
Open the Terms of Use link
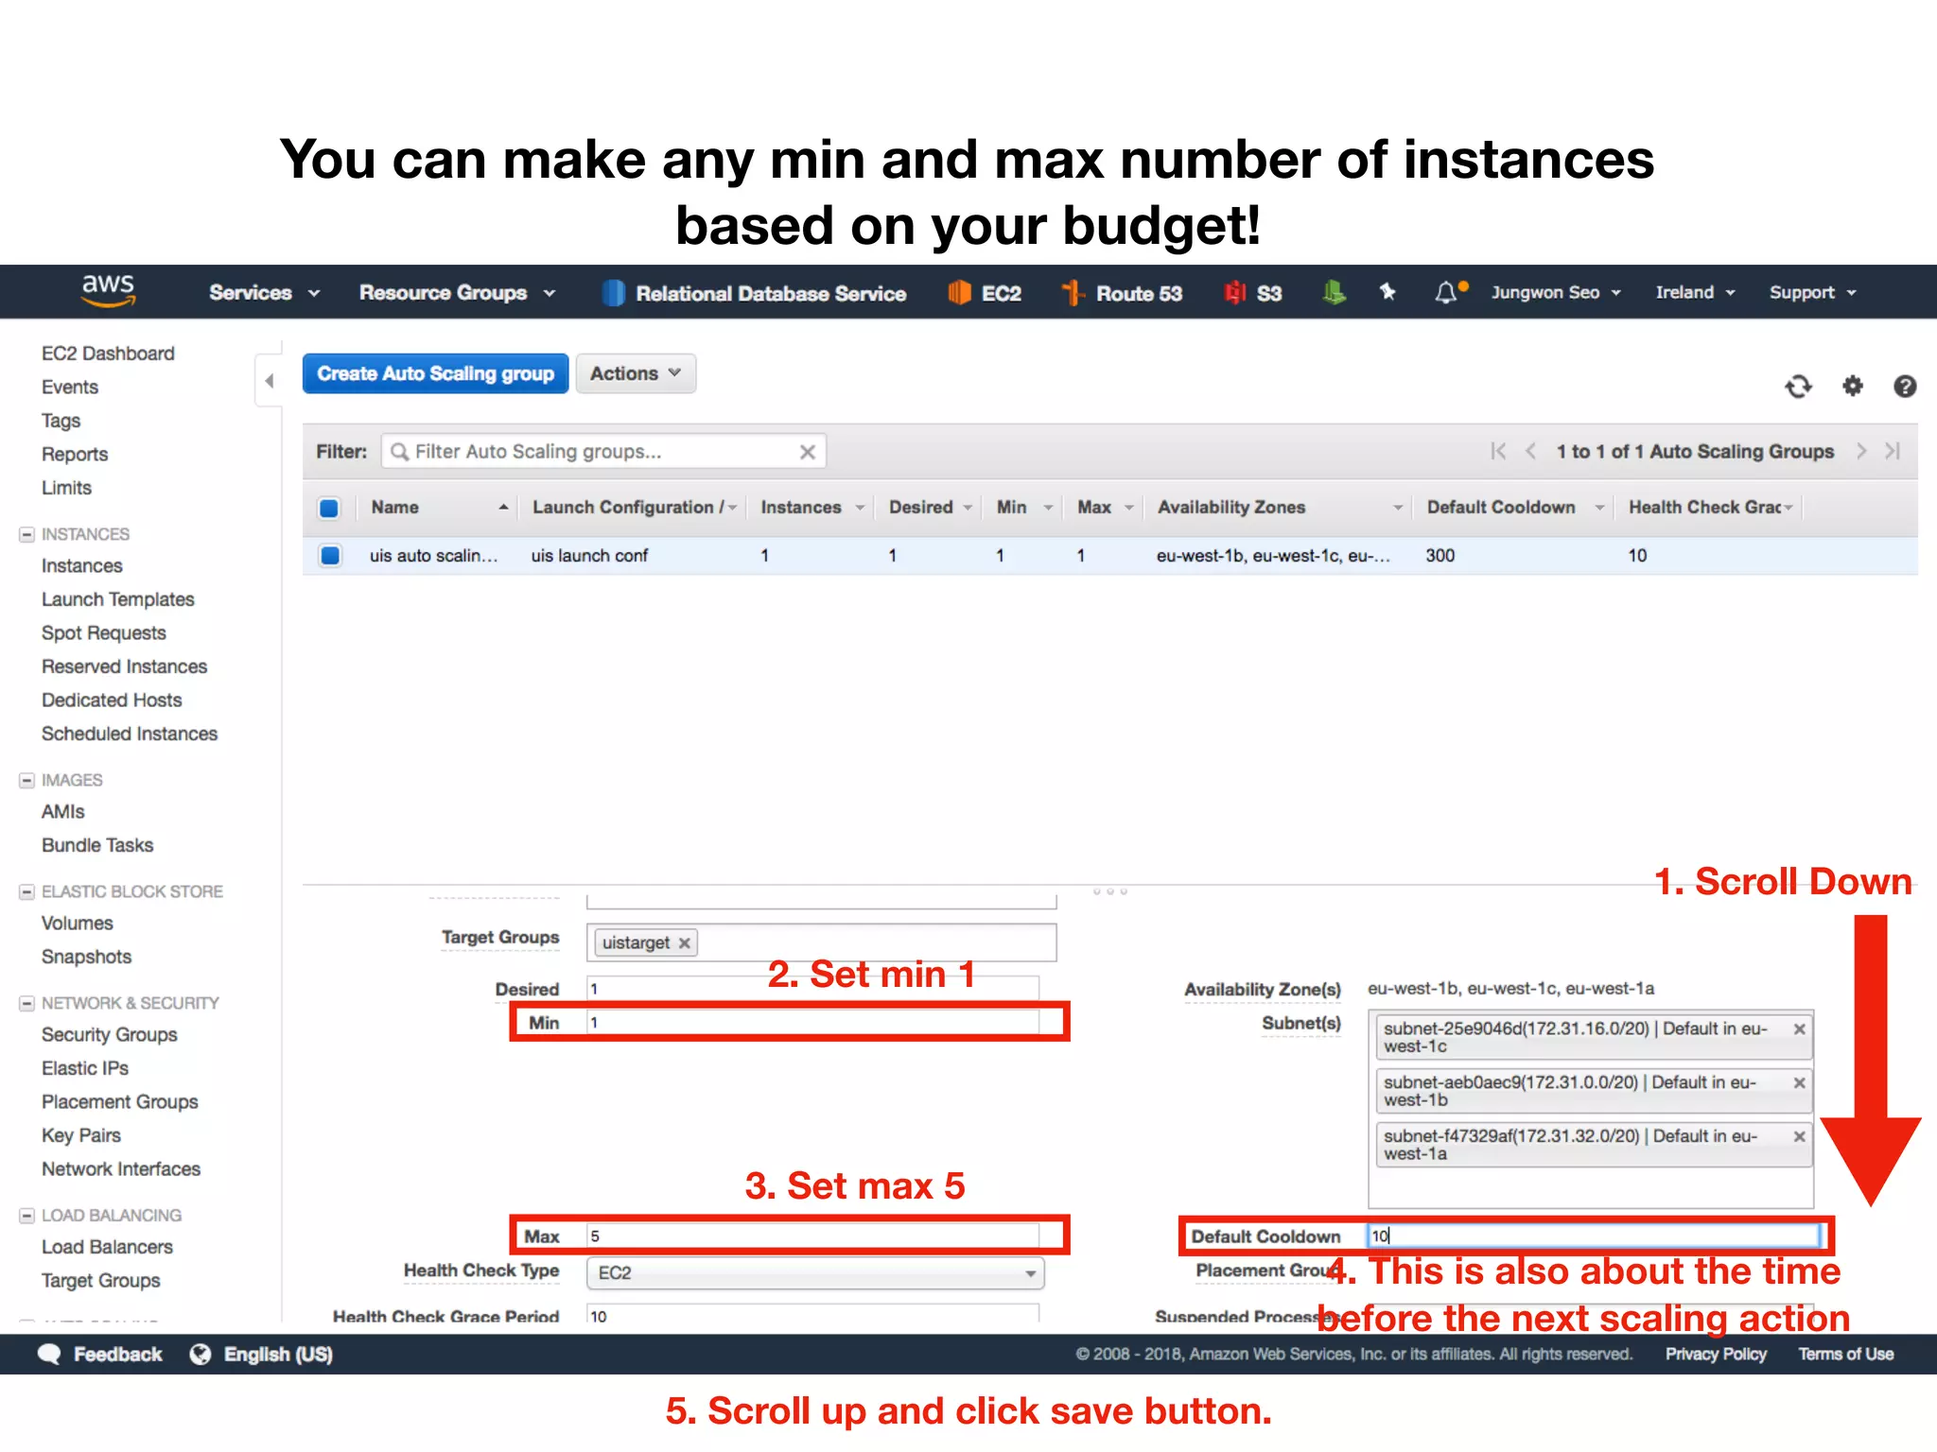point(1846,1355)
